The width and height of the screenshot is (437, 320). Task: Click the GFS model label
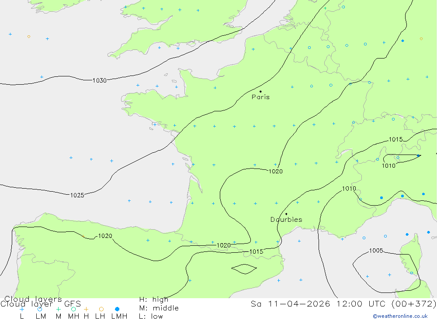(x=73, y=304)
